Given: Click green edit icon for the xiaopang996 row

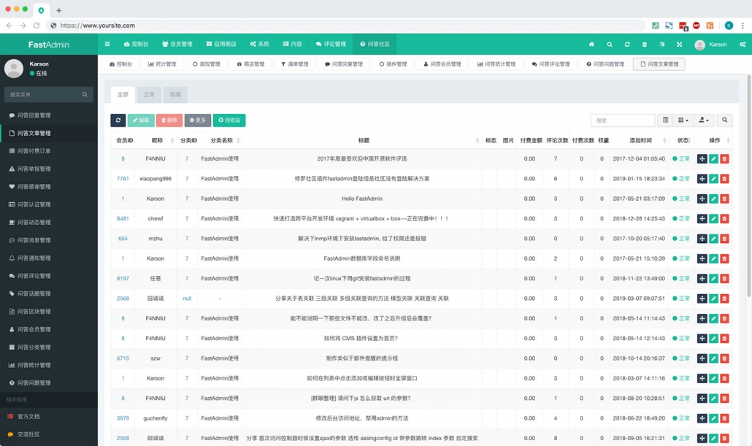Looking at the screenshot, I should 713,179.
